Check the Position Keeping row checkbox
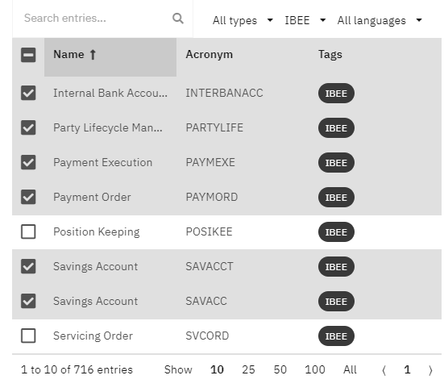The image size is (444, 392). tap(28, 231)
